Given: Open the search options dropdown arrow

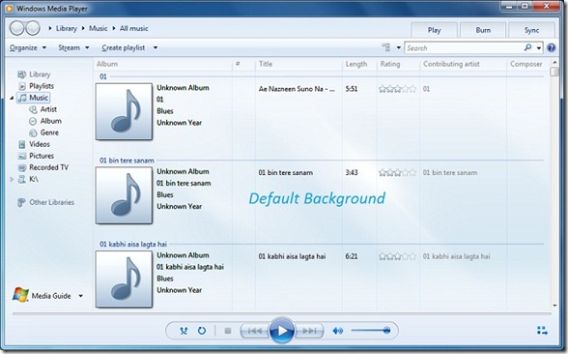Looking at the screenshot, I should pos(539,48).
